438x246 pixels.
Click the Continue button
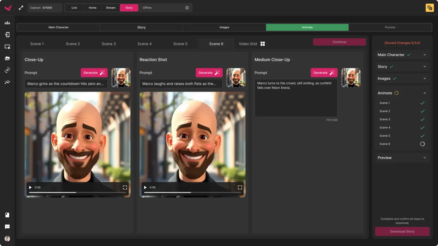(339, 42)
